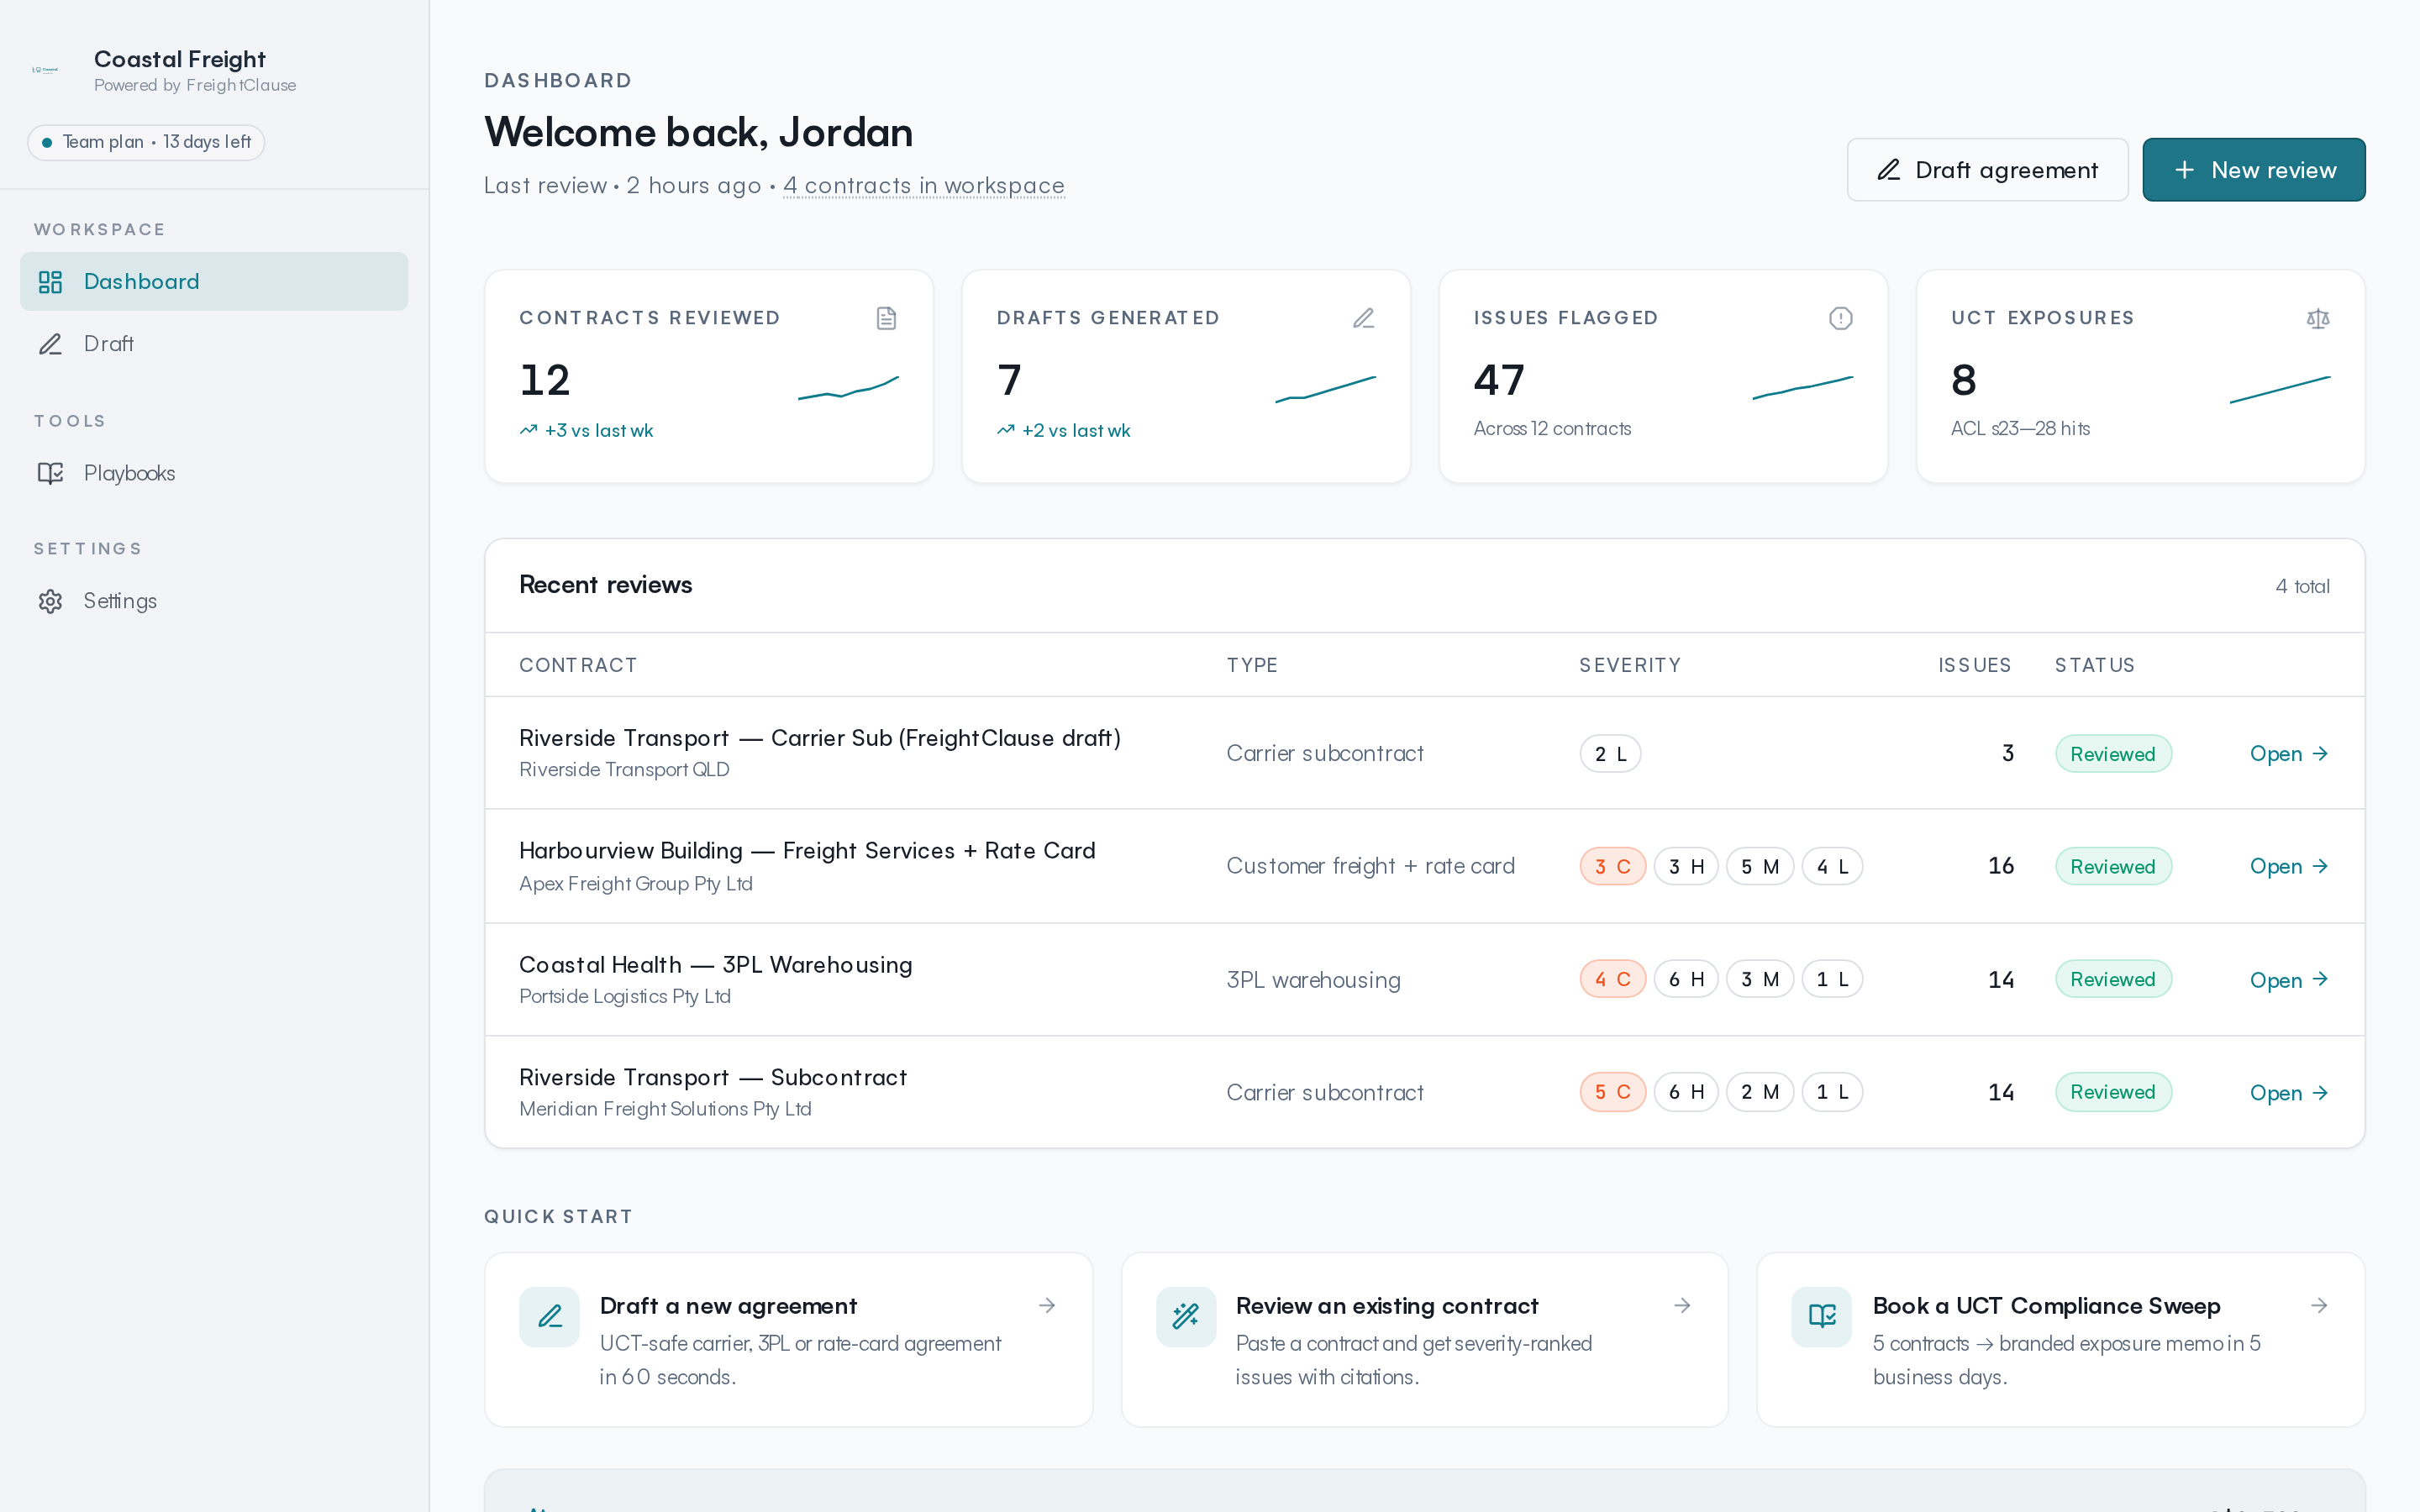The height and width of the screenshot is (1512, 2420).
Task: Go to Draft in the sidebar
Action: click(214, 344)
